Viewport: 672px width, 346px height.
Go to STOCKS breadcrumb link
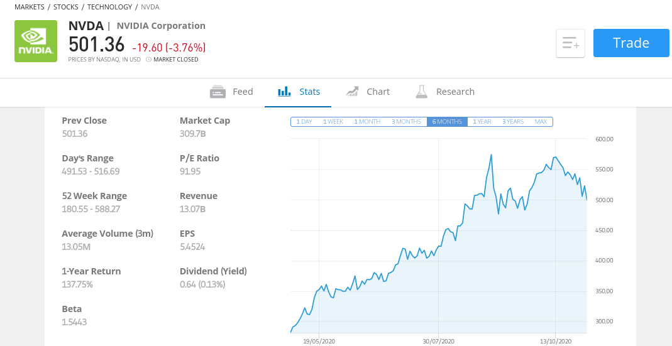[x=65, y=7]
